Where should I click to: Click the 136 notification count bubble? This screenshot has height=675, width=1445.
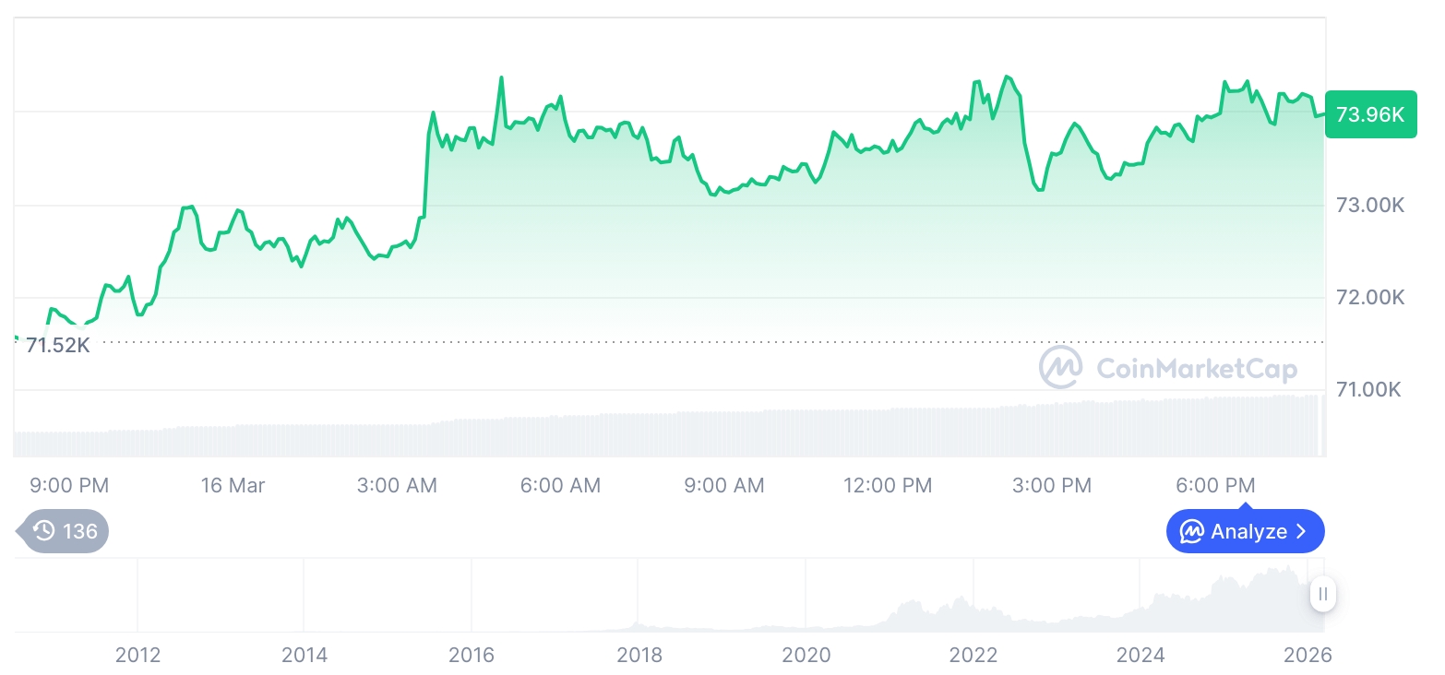click(x=62, y=531)
